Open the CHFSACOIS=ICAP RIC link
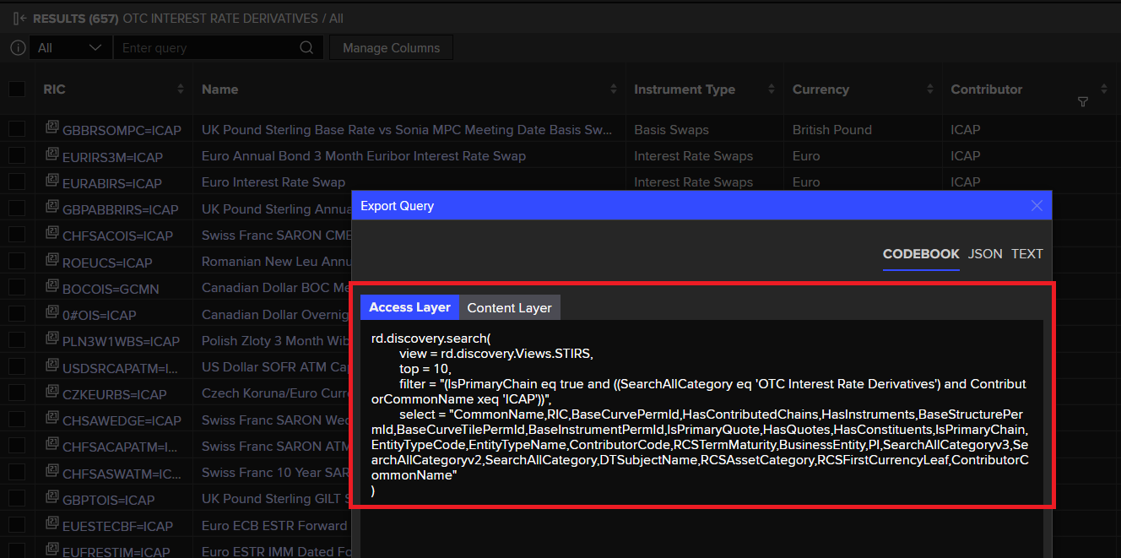Screen dimensions: 1121x558 click(117, 236)
